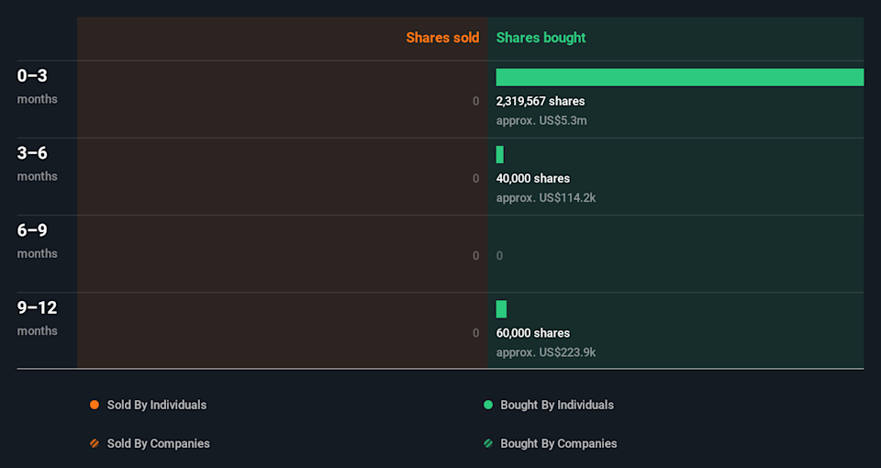Click the approx. US$223.9k amount
881x468 pixels.
(546, 352)
